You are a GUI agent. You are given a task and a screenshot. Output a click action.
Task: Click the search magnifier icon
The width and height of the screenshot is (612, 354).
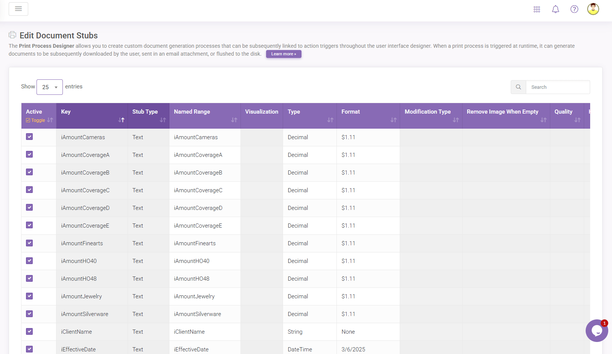click(x=518, y=87)
